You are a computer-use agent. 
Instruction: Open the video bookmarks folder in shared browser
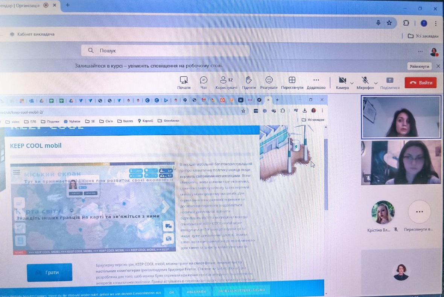[13, 122]
